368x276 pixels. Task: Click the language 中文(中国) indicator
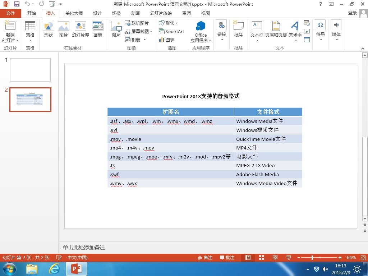tap(78, 257)
